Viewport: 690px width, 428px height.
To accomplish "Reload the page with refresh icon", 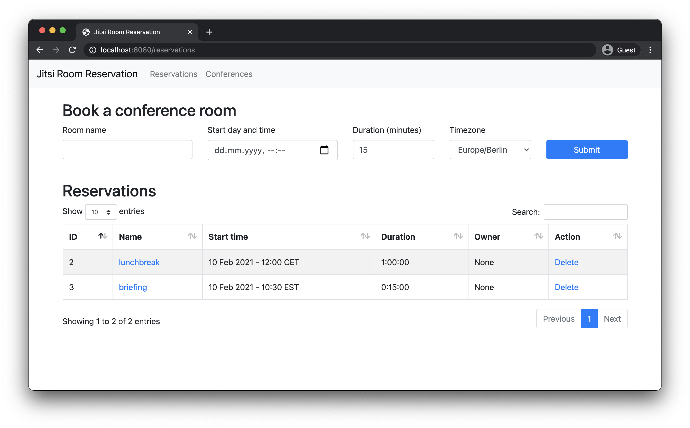I will (73, 50).
